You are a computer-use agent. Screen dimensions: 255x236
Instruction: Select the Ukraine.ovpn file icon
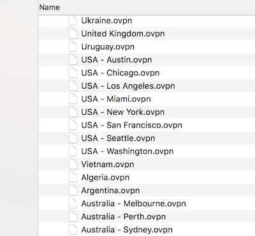click(73, 20)
